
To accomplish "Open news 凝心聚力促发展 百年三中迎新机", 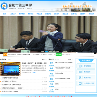I will tap(10, 92).
